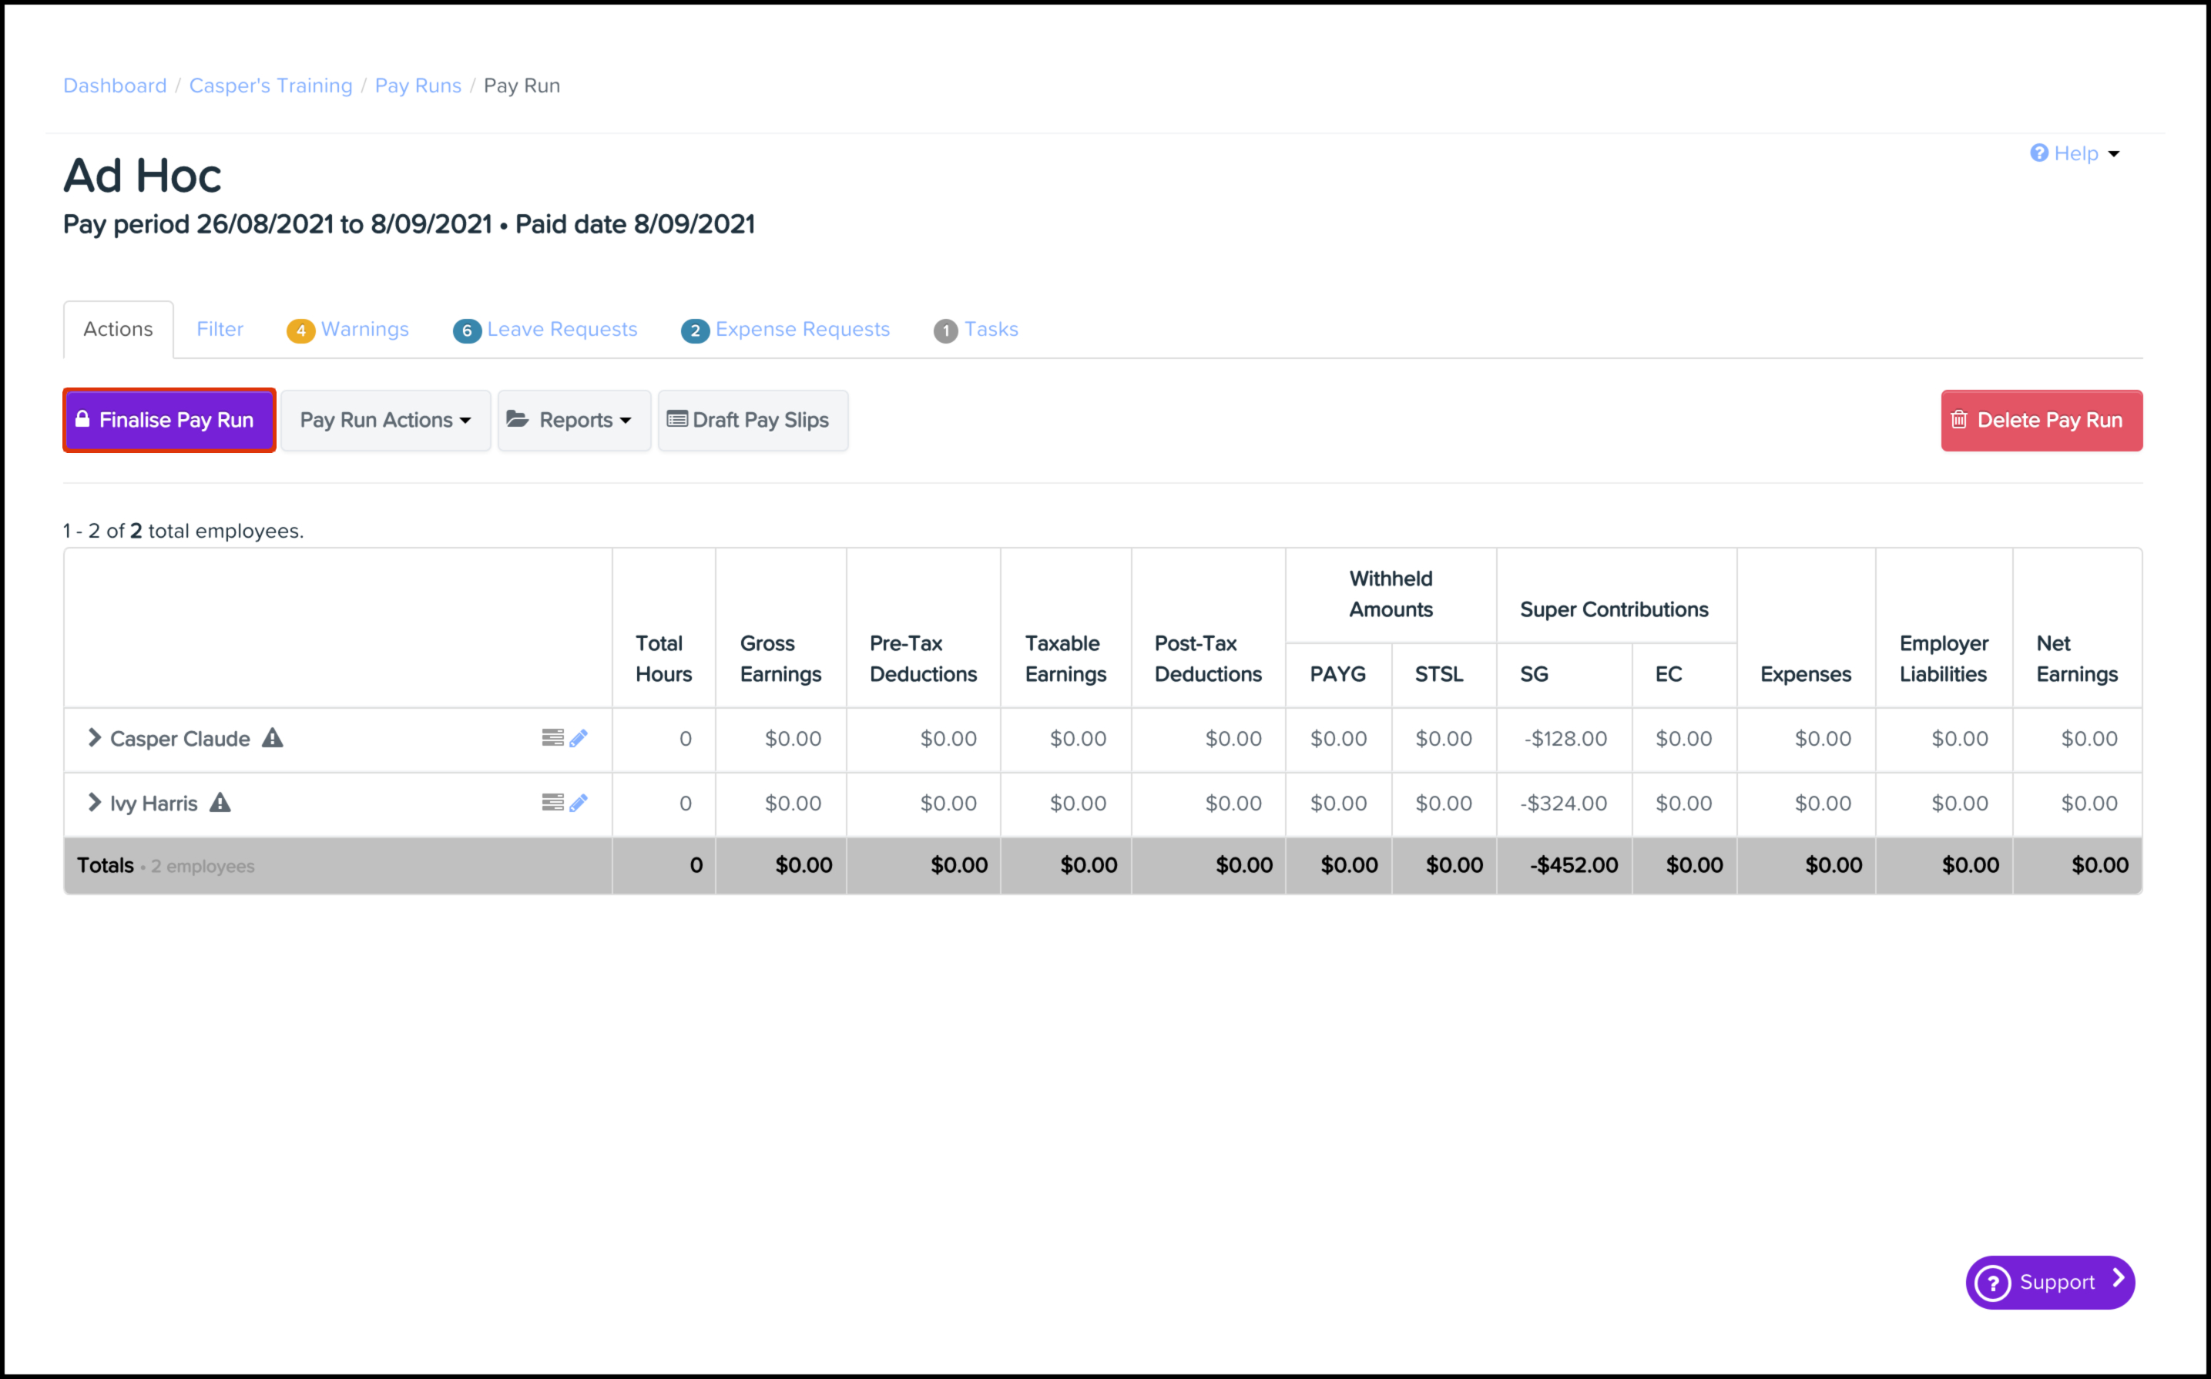Click the Finalise Pay Run button

click(169, 421)
